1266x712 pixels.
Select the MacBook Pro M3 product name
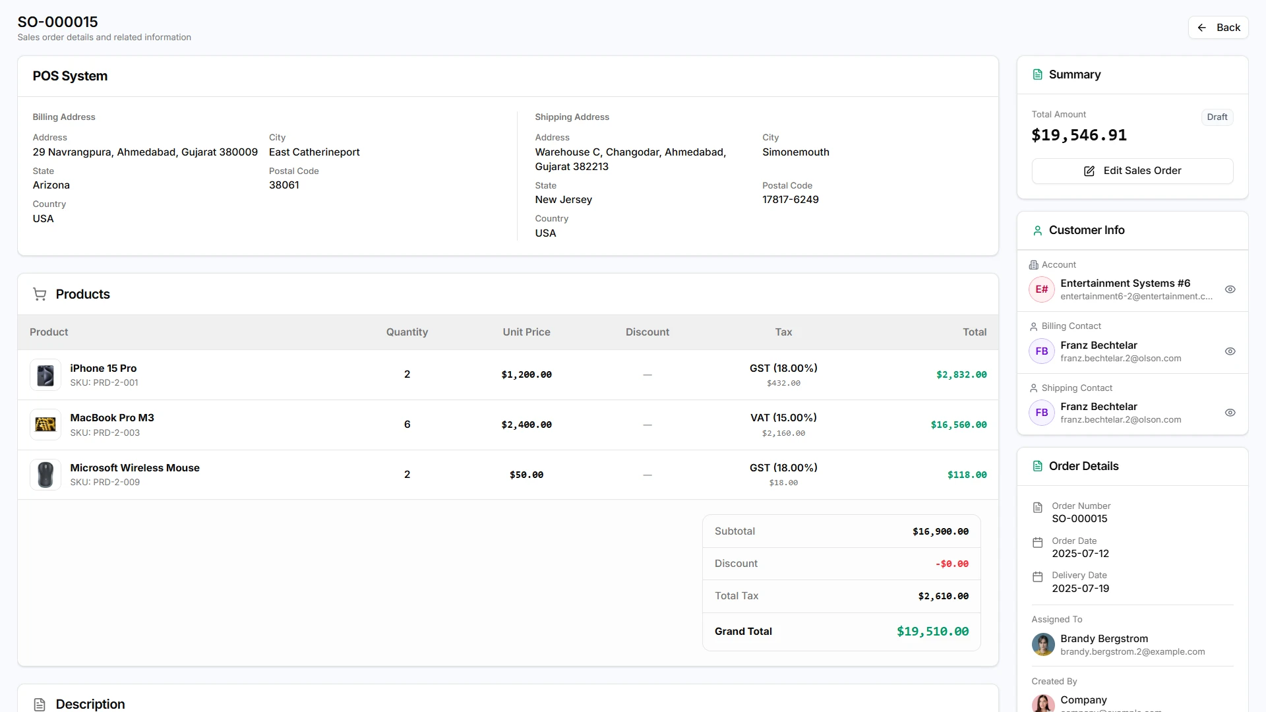click(x=112, y=418)
